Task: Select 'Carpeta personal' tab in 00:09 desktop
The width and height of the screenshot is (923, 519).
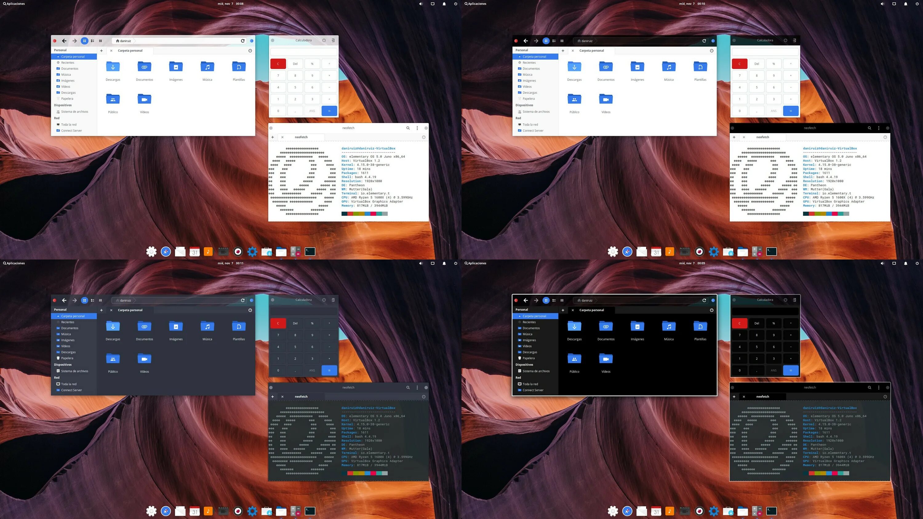Action: [592, 310]
